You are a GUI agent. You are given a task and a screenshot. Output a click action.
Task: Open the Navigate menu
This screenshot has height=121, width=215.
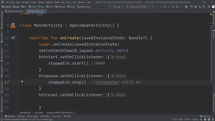click(x=26, y=2)
